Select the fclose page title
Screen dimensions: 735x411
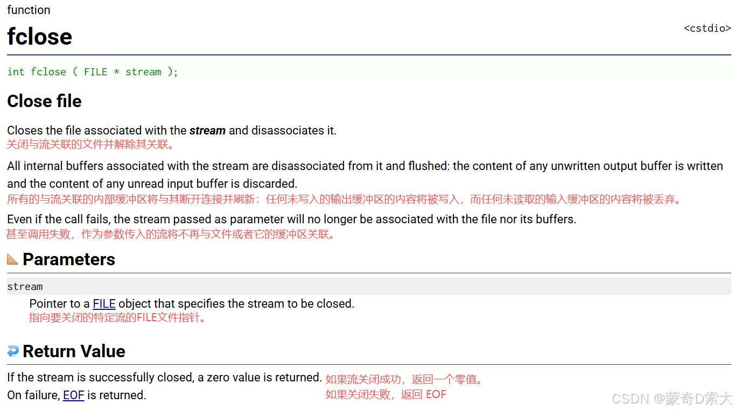click(x=39, y=37)
